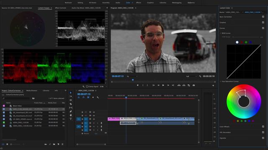Collapse the RGB Curves section

(221, 33)
